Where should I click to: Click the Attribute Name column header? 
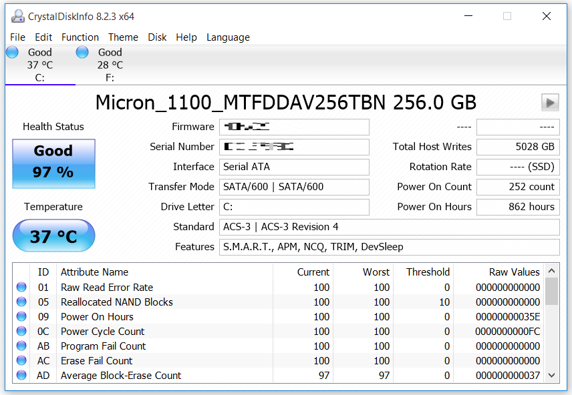pos(164,272)
